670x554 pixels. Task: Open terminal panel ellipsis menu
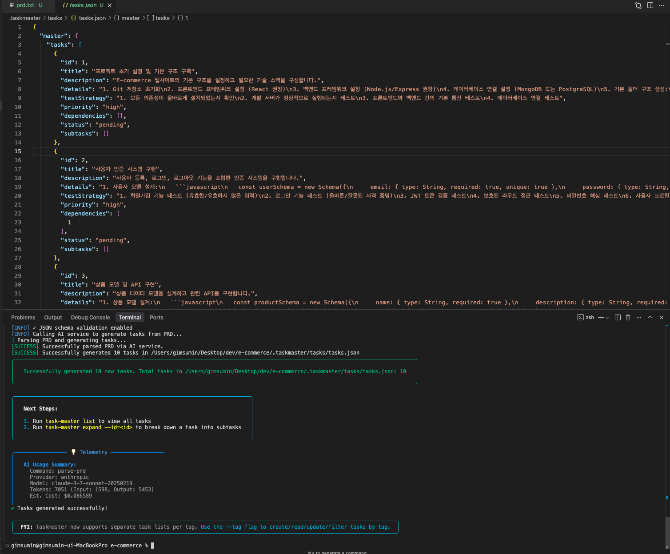(x=639, y=317)
